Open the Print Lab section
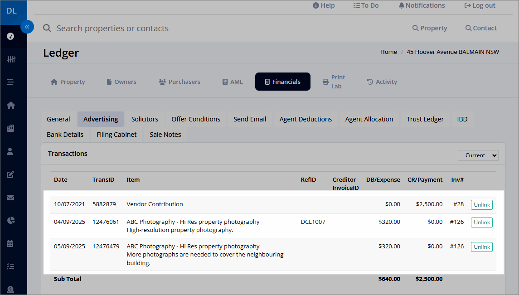 pyautogui.click(x=334, y=82)
